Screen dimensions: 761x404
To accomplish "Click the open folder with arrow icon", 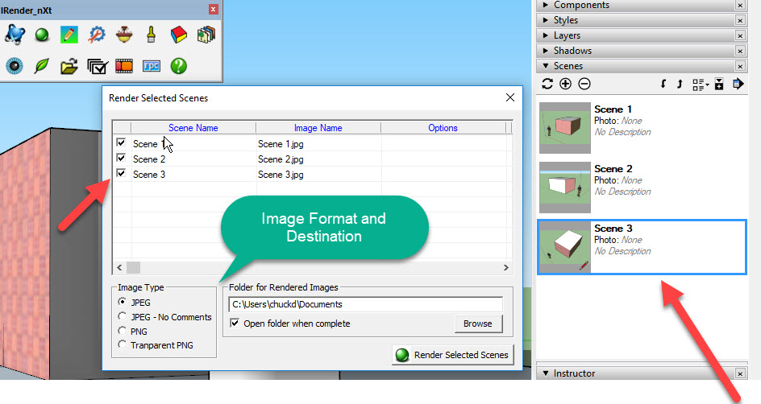I will 69,66.
